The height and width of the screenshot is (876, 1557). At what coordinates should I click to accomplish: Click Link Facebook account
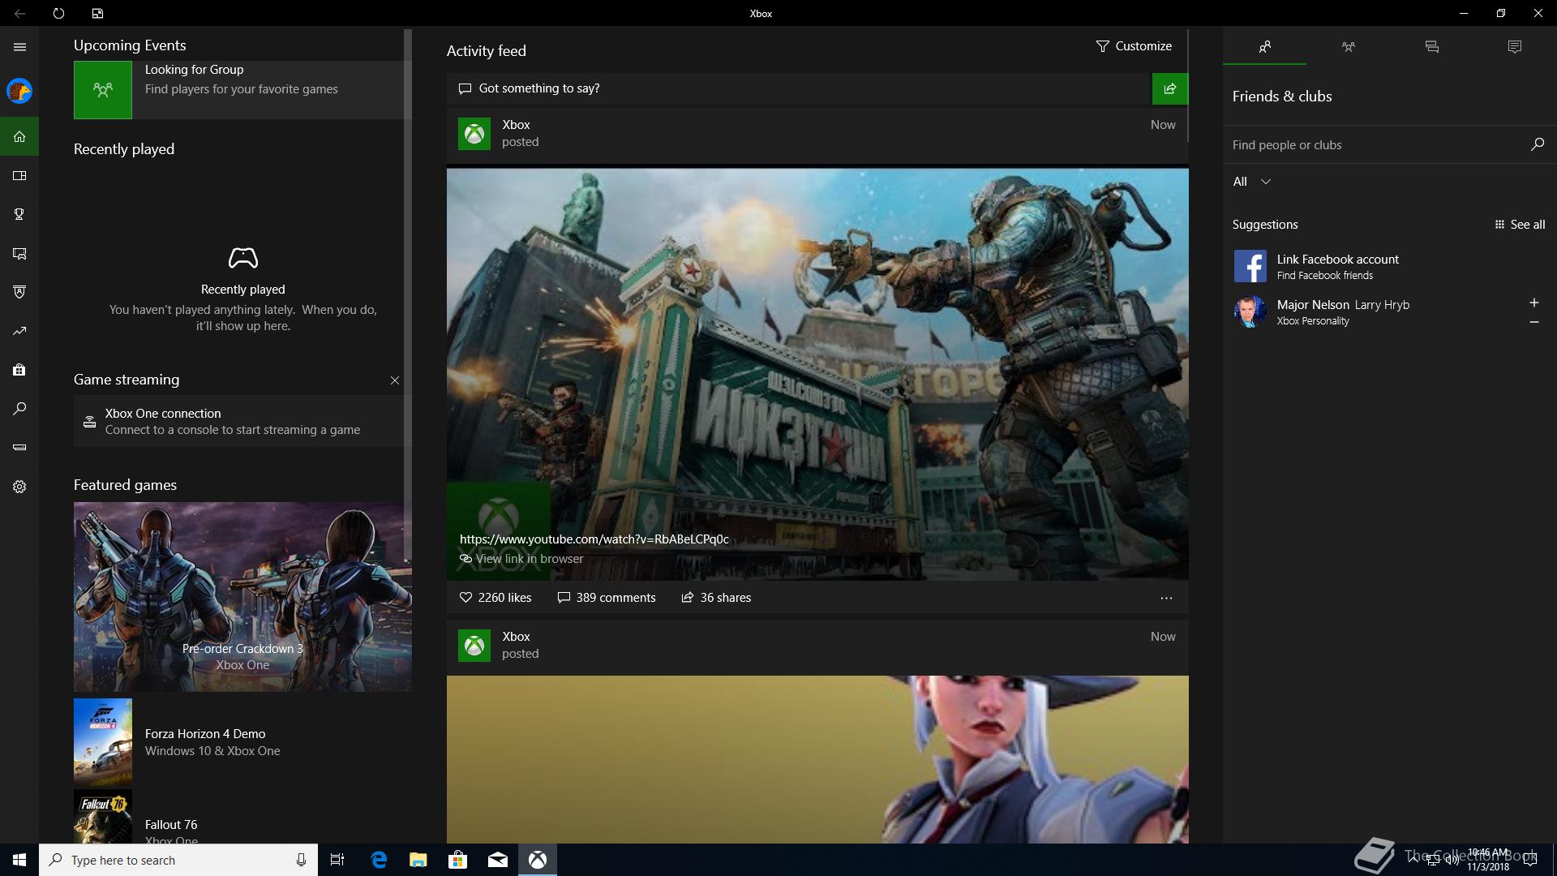click(x=1337, y=260)
